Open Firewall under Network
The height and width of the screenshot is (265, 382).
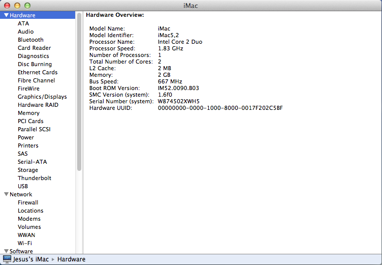28,202
